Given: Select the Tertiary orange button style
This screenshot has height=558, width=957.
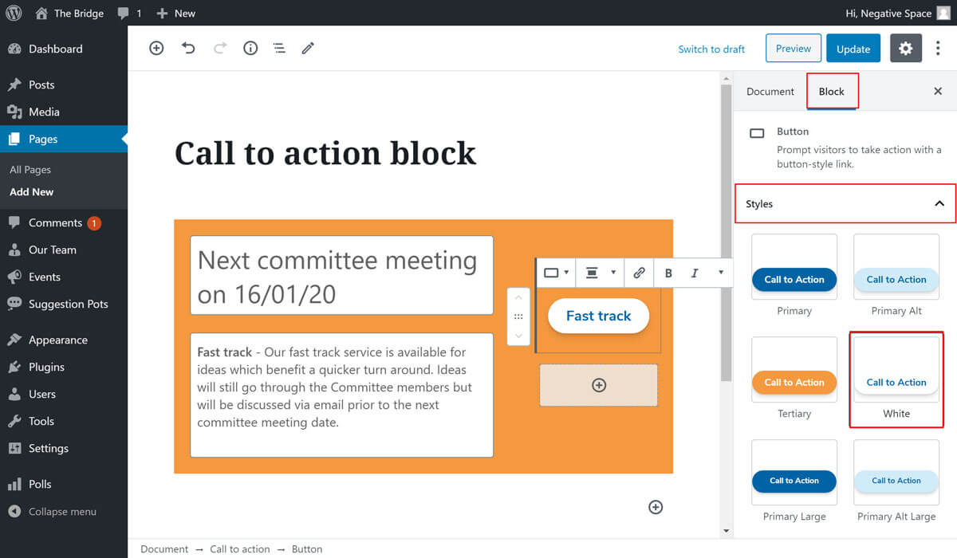Looking at the screenshot, I should 794,382.
